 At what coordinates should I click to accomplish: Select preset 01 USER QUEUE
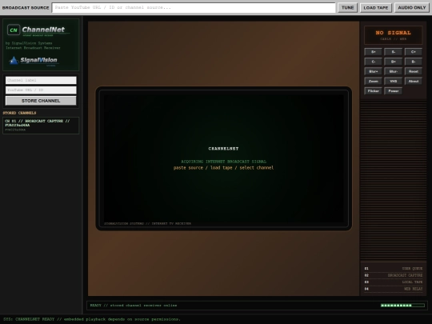click(393, 268)
